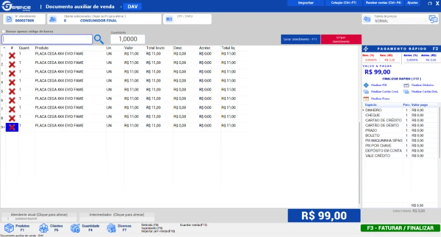Click the Desc. (R$) discount field
Screen dimensions: 441x237
click(390, 60)
